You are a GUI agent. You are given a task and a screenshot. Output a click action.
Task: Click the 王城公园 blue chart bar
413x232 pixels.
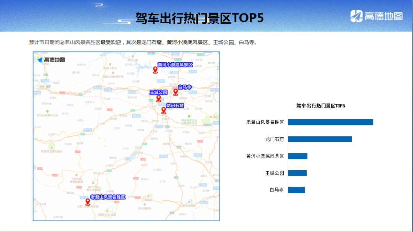297,173
